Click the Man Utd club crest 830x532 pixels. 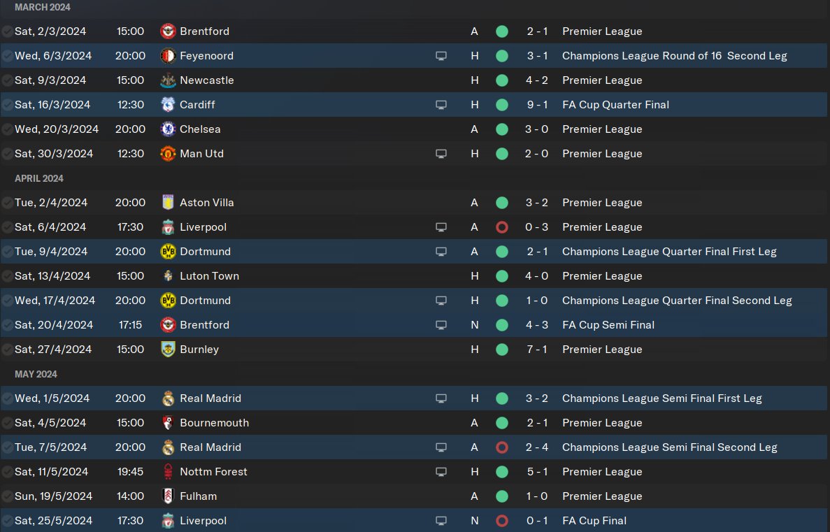pyautogui.click(x=167, y=154)
